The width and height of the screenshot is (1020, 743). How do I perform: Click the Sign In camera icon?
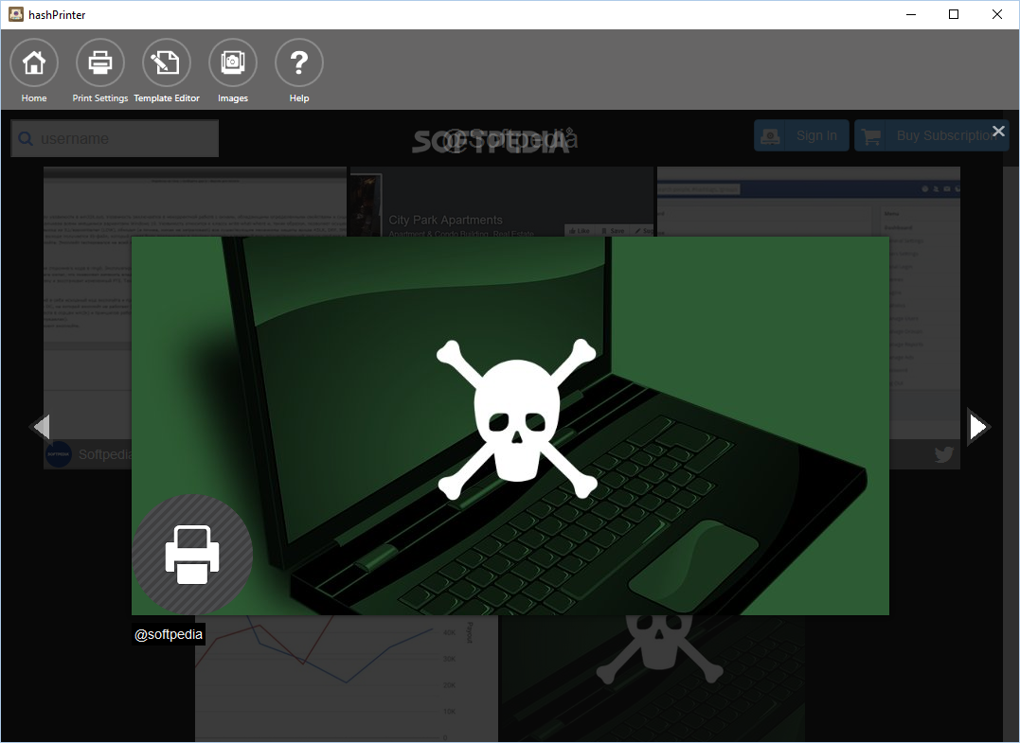(x=770, y=136)
